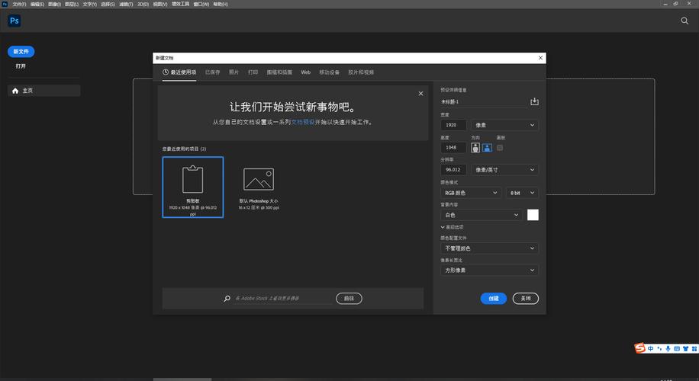The width and height of the screenshot is (699, 381).
Task: Click the 关闭 close button in dialog
Action: [x=526, y=298]
